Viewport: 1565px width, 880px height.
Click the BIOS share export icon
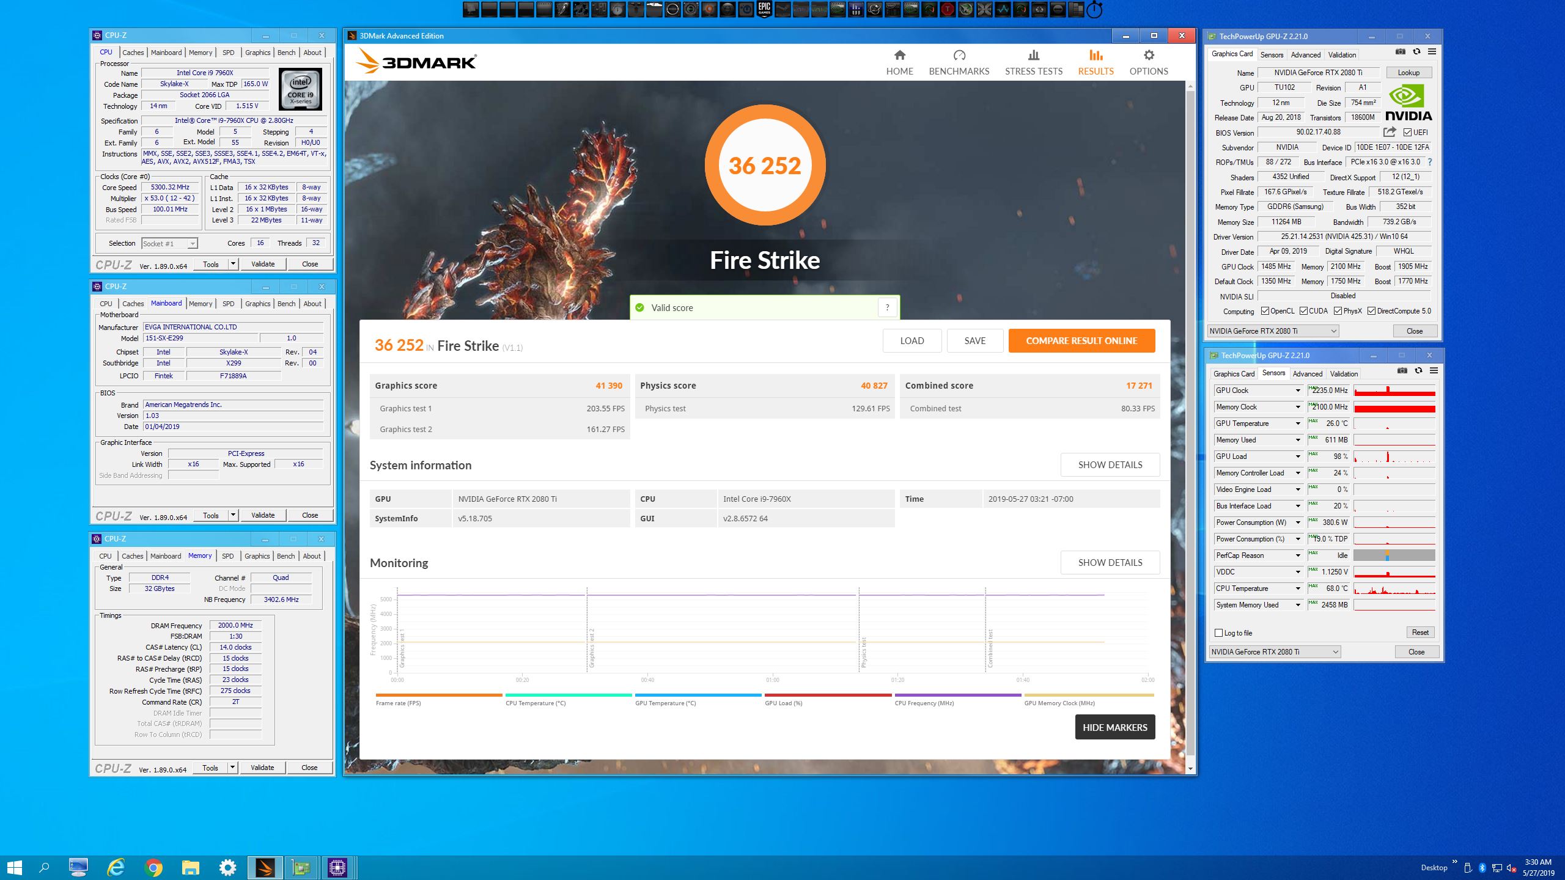coord(1390,132)
